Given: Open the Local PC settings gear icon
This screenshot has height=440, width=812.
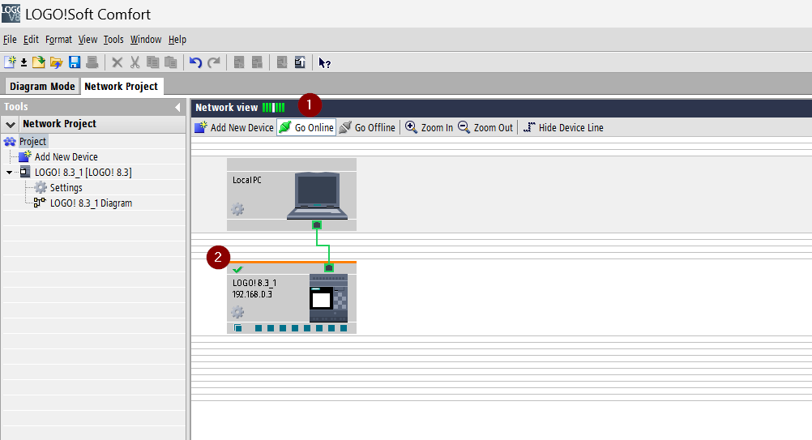Looking at the screenshot, I should [x=237, y=210].
